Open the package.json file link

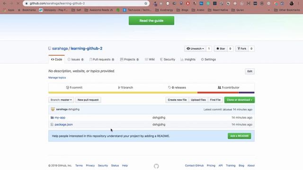[x=63, y=125]
